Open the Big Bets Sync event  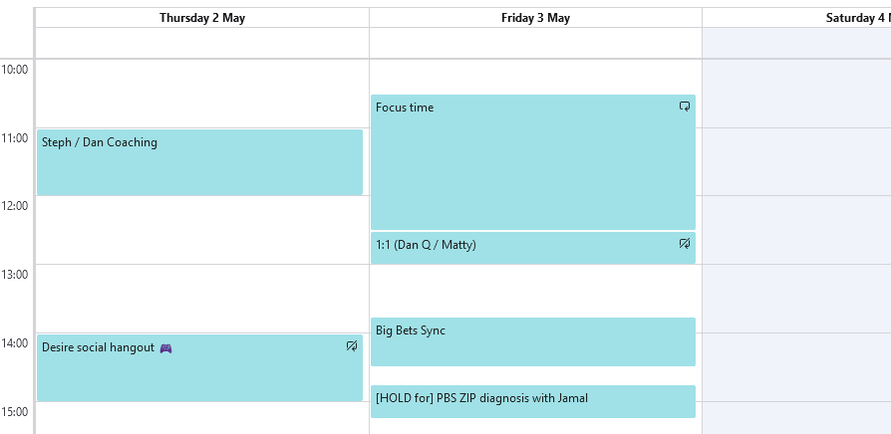[x=532, y=341]
